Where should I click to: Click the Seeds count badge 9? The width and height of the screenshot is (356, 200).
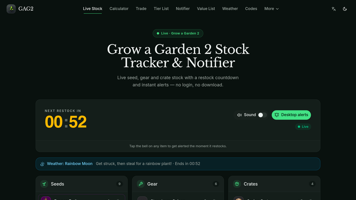(119, 184)
